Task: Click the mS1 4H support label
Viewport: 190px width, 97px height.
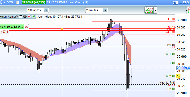Action: coord(170,54)
